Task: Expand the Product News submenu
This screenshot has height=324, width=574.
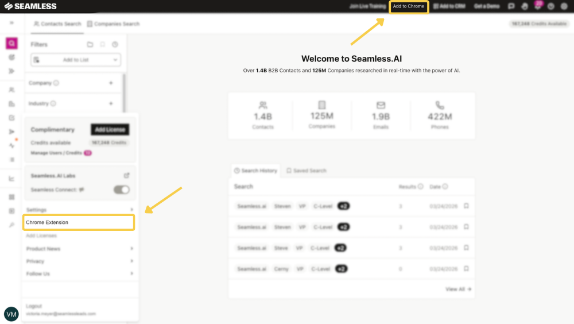Action: [x=80, y=249]
